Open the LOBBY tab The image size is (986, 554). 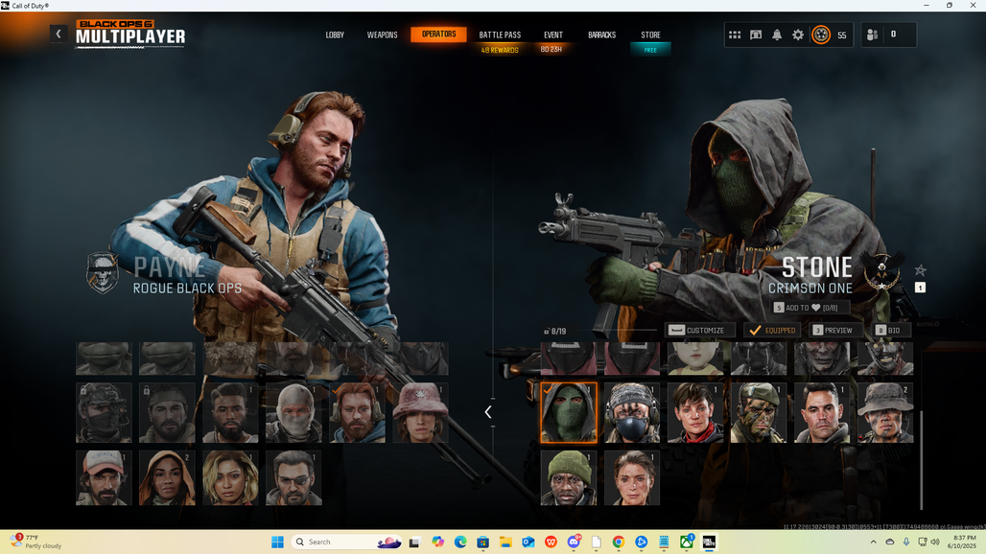[335, 35]
